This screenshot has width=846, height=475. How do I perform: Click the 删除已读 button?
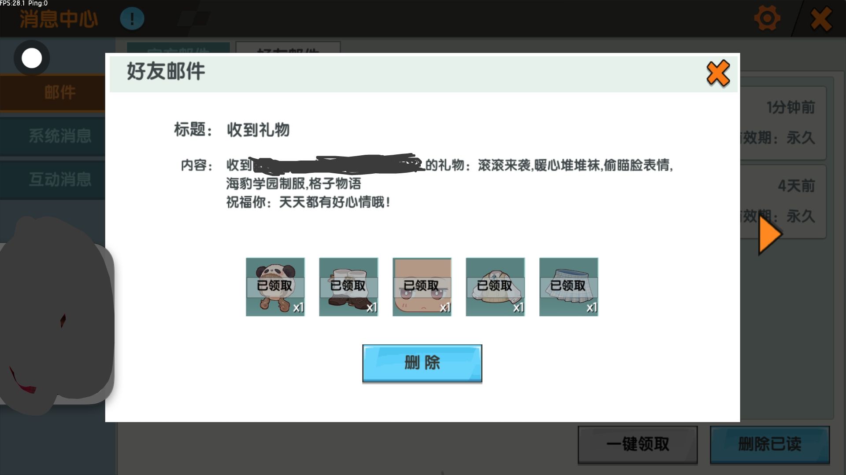tap(769, 444)
